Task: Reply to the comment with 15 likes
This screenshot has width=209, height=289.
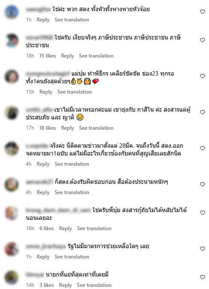Action: point(68,56)
